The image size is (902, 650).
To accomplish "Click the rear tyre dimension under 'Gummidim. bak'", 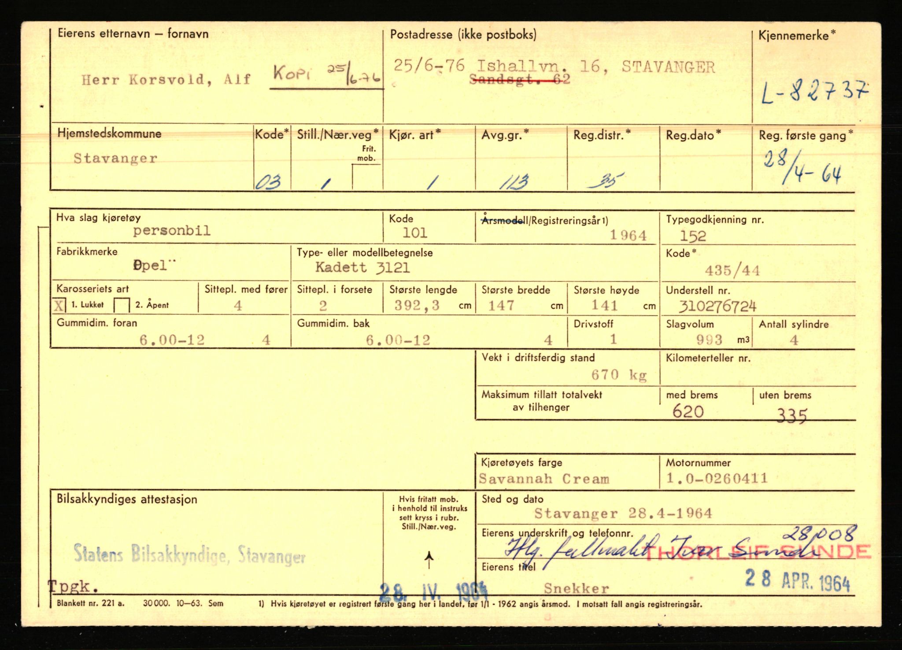I will 398,340.
